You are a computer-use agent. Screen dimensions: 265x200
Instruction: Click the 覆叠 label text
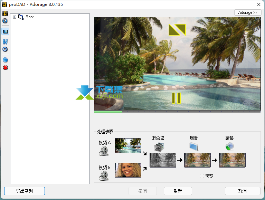pyautogui.click(x=229, y=138)
